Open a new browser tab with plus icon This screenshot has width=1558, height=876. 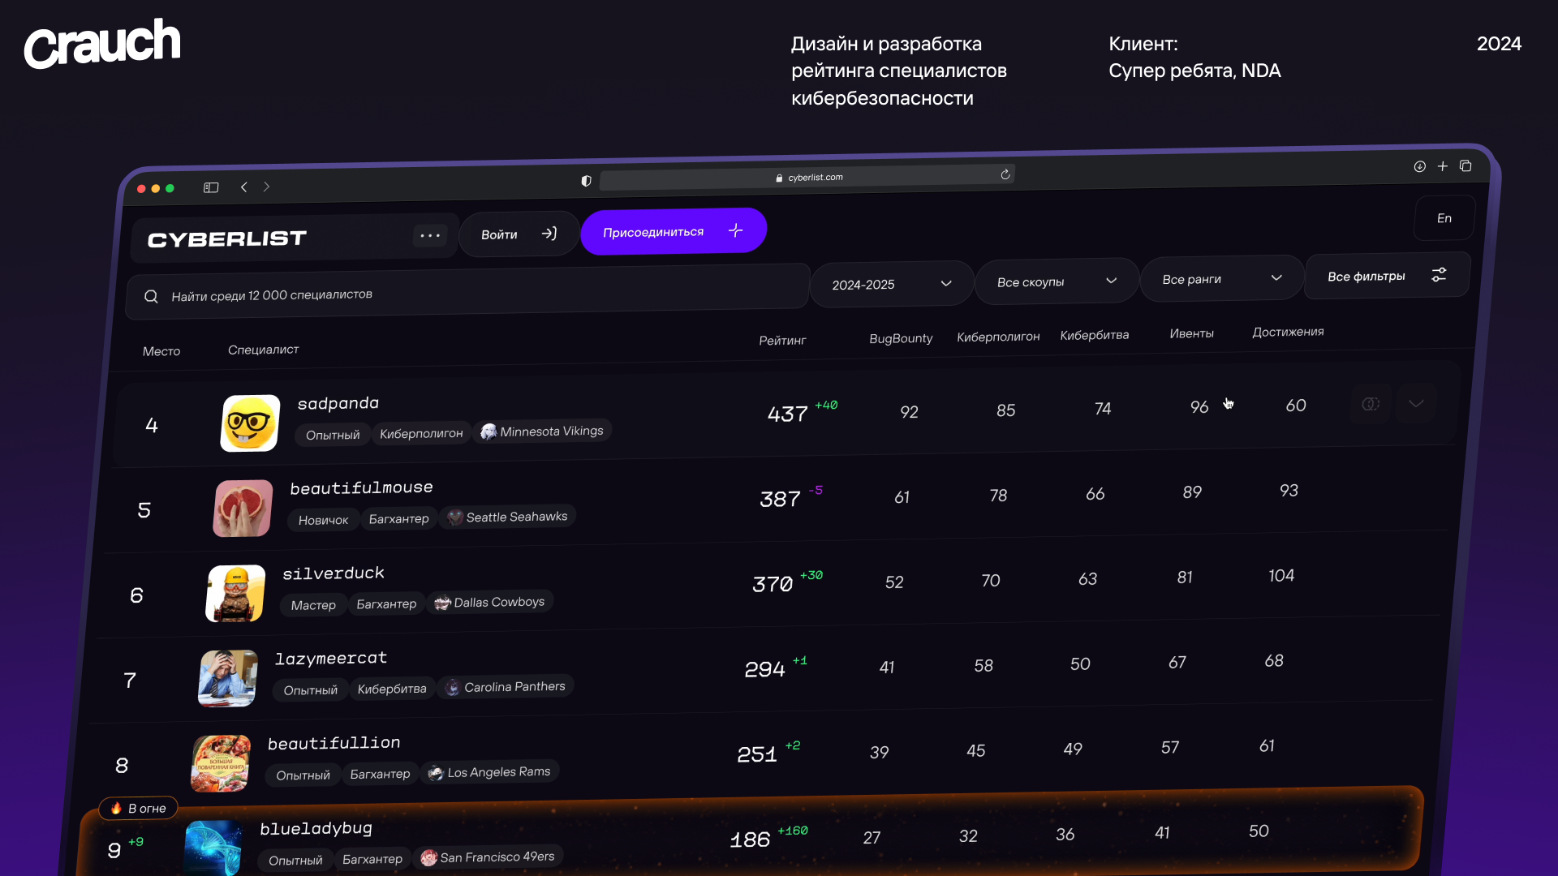(1443, 166)
